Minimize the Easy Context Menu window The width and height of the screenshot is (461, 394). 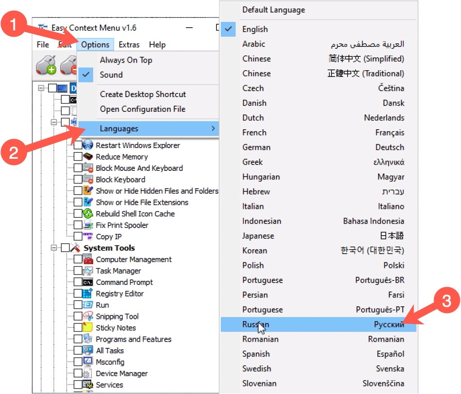tap(190, 28)
